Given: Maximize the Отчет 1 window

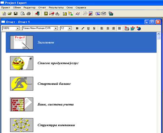Looking at the screenshot, I should pyautogui.click(x=152, y=22).
